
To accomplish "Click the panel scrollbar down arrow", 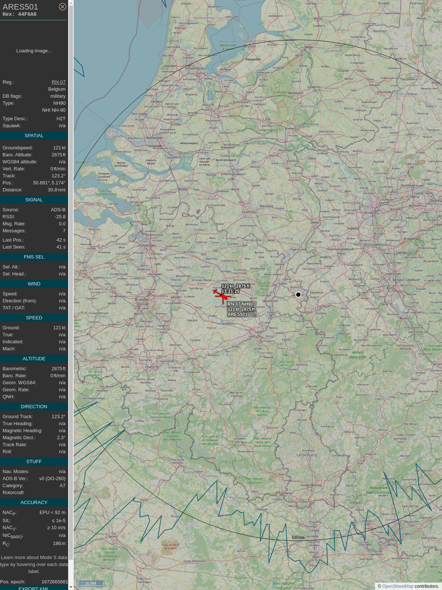I will pos(71,587).
